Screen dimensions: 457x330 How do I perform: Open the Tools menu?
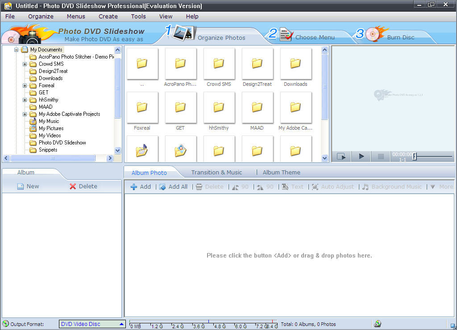(x=138, y=17)
